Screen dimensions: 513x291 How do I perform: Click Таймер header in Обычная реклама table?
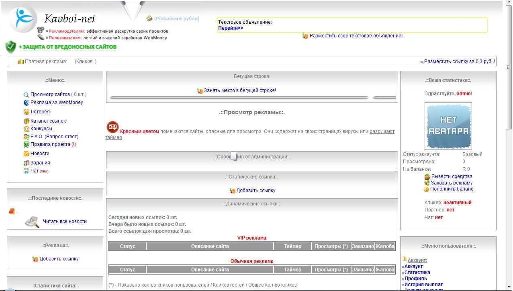coord(292,270)
